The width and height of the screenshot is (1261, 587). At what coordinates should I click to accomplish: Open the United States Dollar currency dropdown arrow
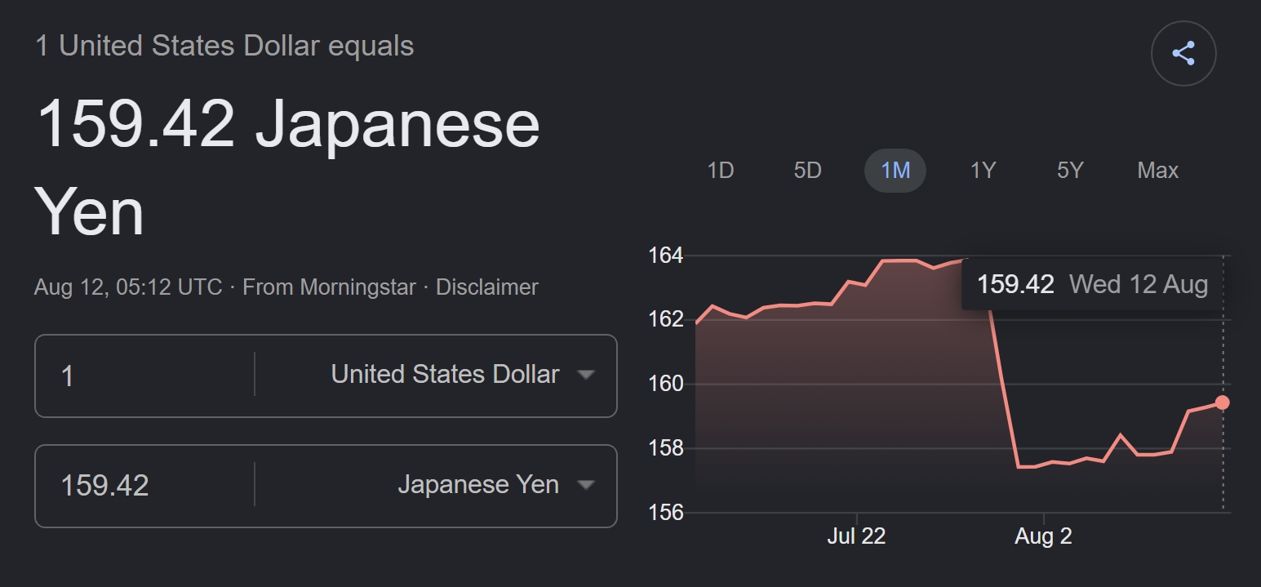(x=584, y=375)
